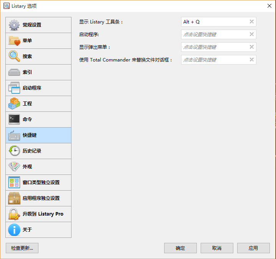Click the Total Commander hotkey input field
This screenshot has height=259, width=276.
pos(214,60)
